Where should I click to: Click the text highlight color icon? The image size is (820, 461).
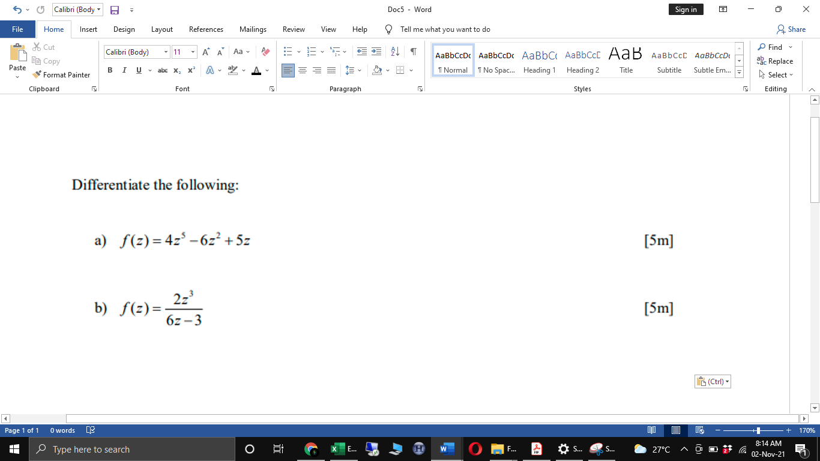232,70
